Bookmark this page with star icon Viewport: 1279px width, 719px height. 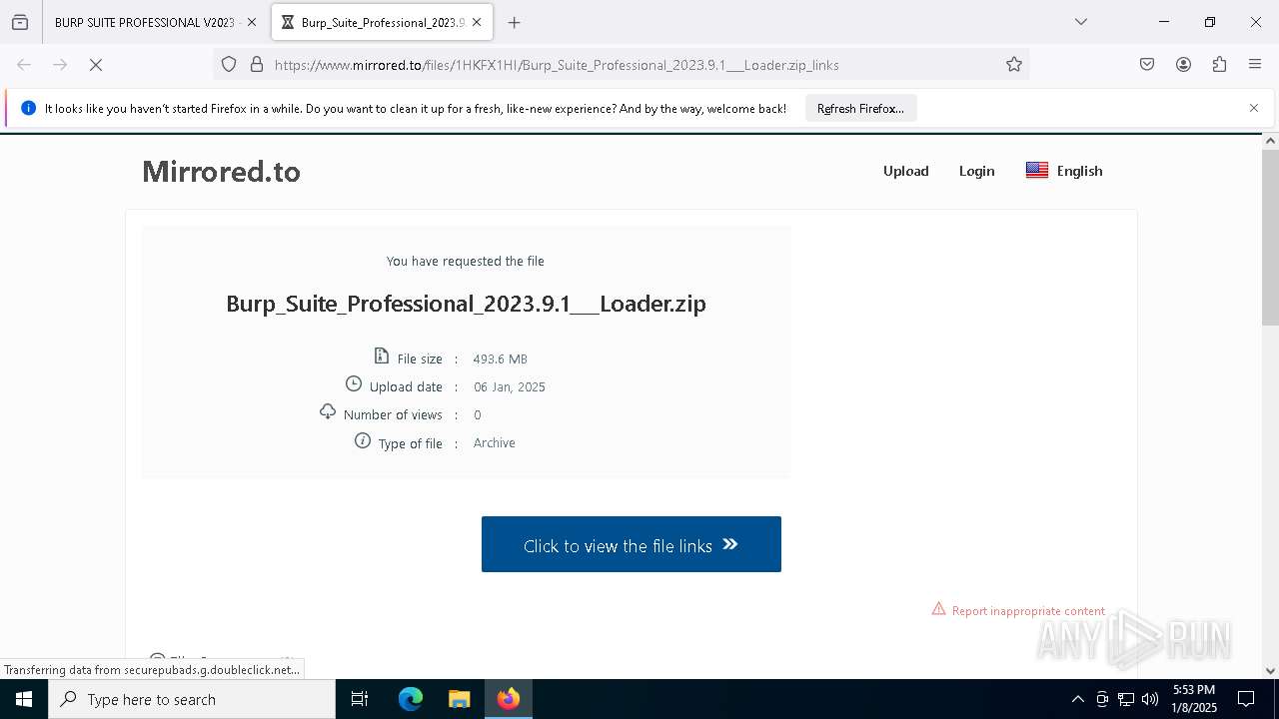[x=1014, y=65]
